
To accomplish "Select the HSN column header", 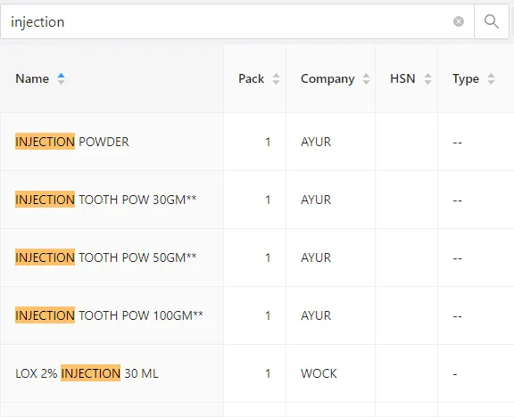I will pos(402,79).
